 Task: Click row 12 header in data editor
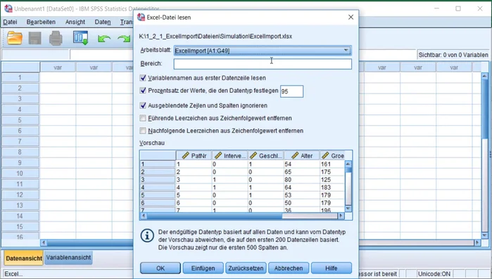(20, 195)
